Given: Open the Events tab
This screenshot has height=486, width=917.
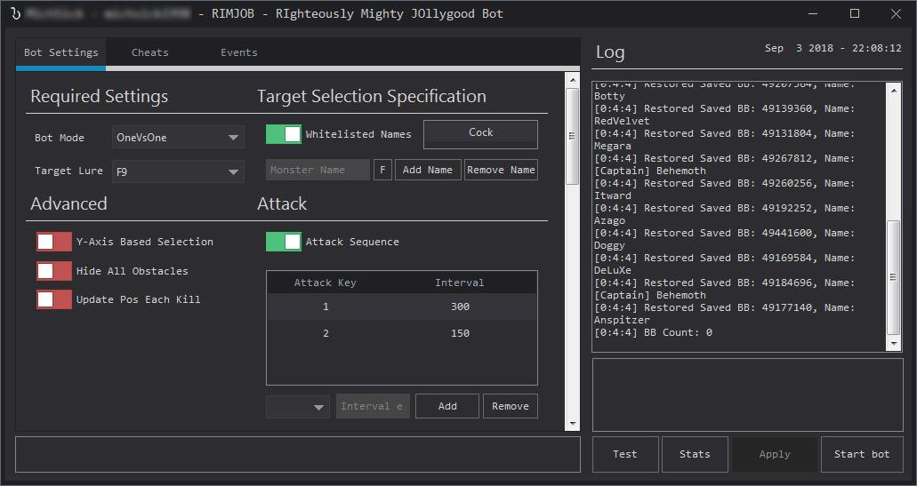Looking at the screenshot, I should point(238,52).
